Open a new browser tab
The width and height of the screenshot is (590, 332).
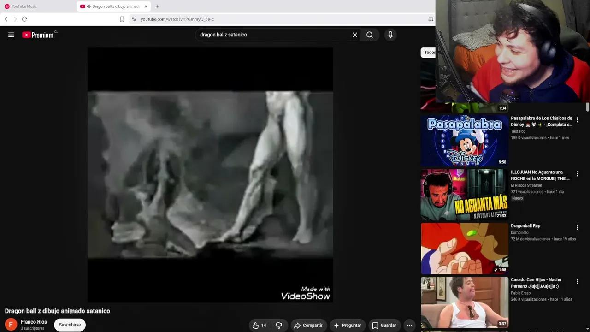click(x=157, y=6)
